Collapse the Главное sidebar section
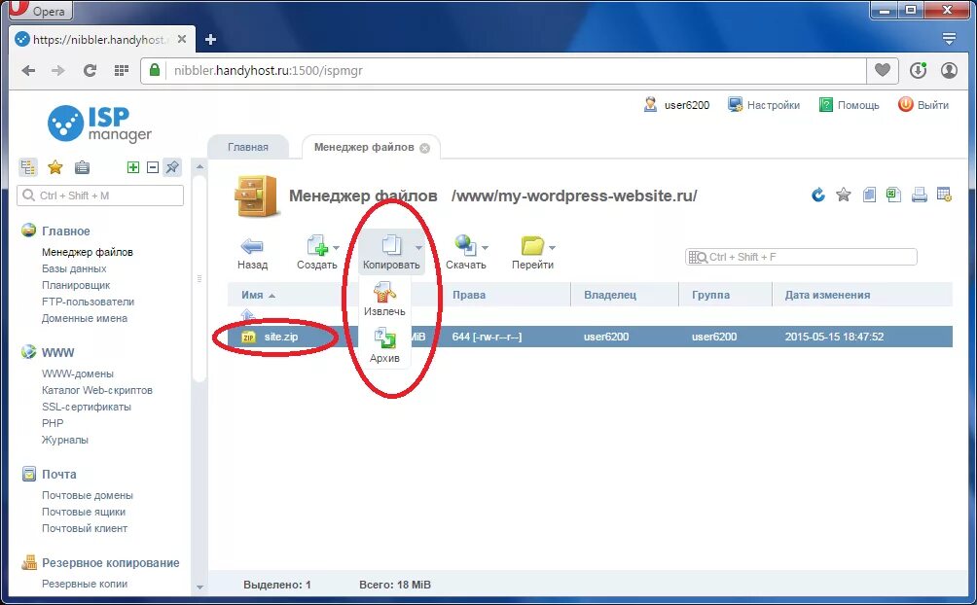 [x=66, y=231]
